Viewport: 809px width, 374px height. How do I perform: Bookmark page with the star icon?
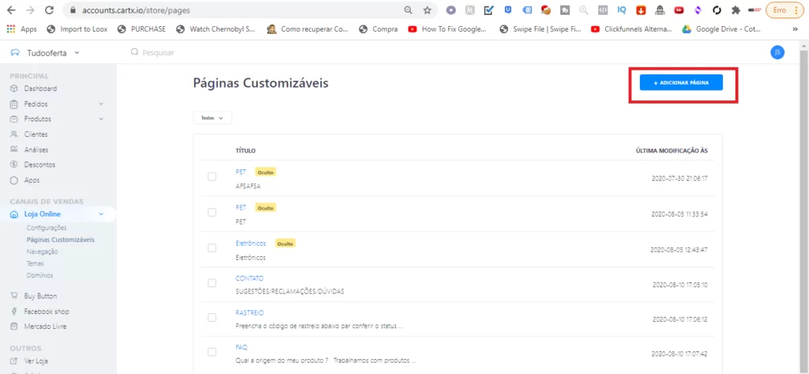point(427,10)
